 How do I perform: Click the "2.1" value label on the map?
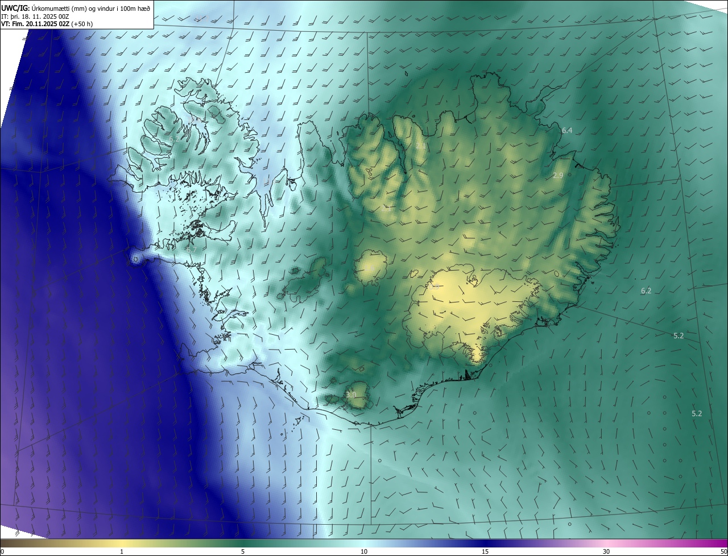(420, 146)
